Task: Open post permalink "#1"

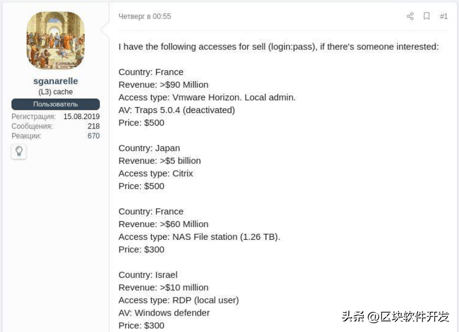Action: [x=443, y=16]
